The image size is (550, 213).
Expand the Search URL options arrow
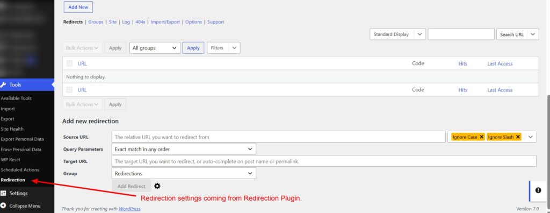tap(533, 34)
